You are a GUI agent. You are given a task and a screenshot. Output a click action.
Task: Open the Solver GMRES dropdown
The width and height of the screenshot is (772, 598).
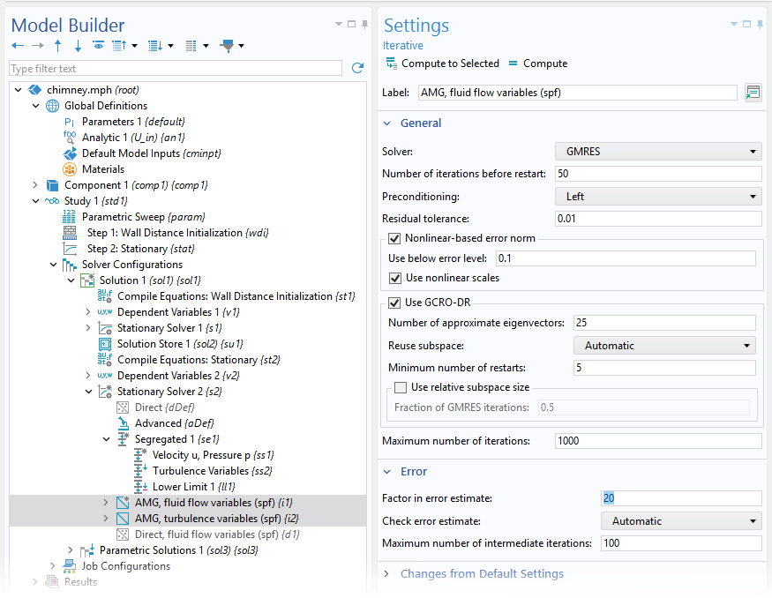657,152
